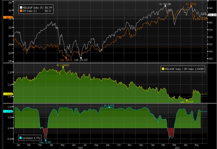Click the cyan Low: -0.567 correlation marker
217x149 pixels.
point(46,140)
